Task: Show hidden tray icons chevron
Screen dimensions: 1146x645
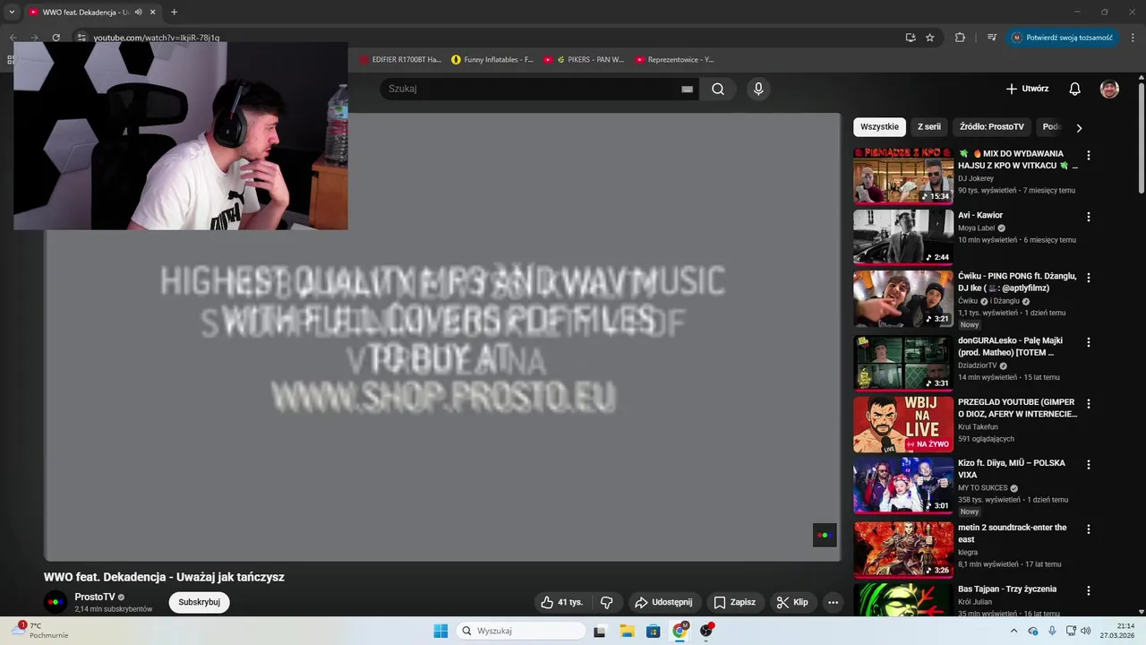Action: 1013,631
